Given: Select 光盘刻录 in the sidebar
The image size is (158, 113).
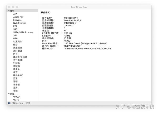Looking at the screenshot, I should (x=18, y=48).
